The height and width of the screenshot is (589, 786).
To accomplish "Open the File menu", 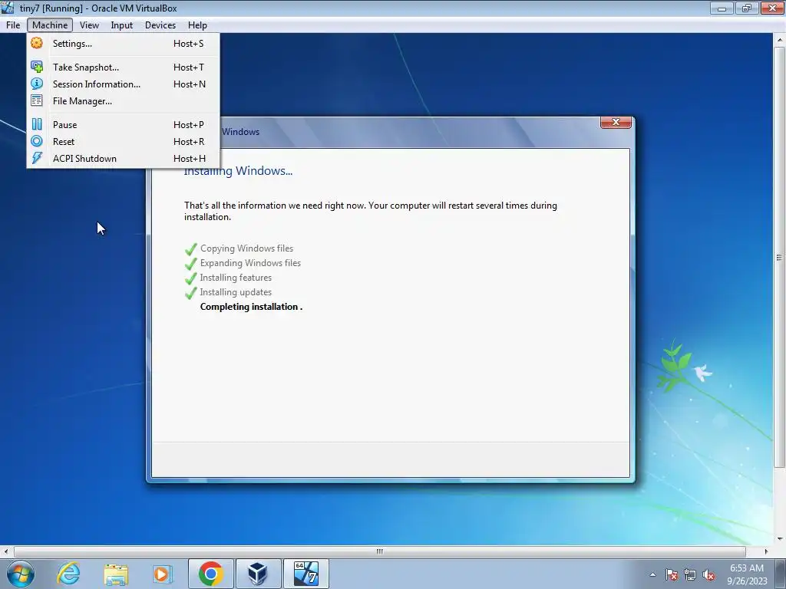I will [x=13, y=25].
